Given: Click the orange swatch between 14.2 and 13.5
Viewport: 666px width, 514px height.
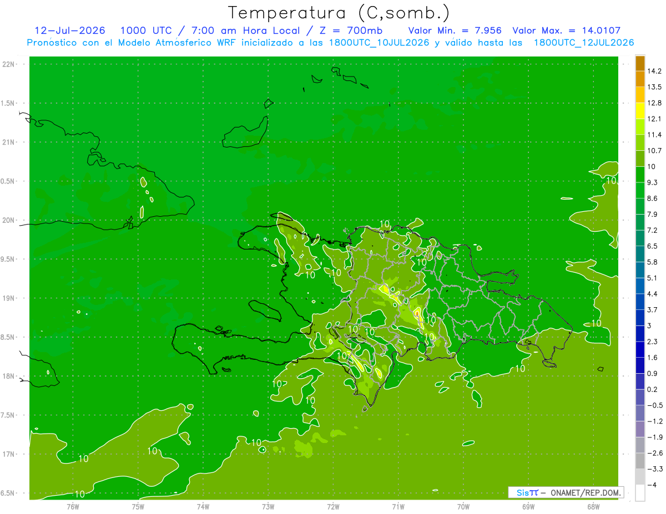Looking at the screenshot, I should pos(640,79).
